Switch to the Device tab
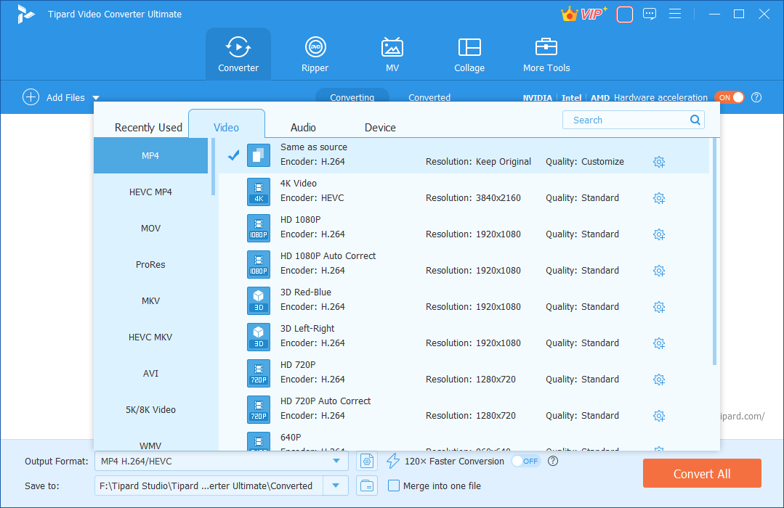This screenshot has width=784, height=508. 380,128
